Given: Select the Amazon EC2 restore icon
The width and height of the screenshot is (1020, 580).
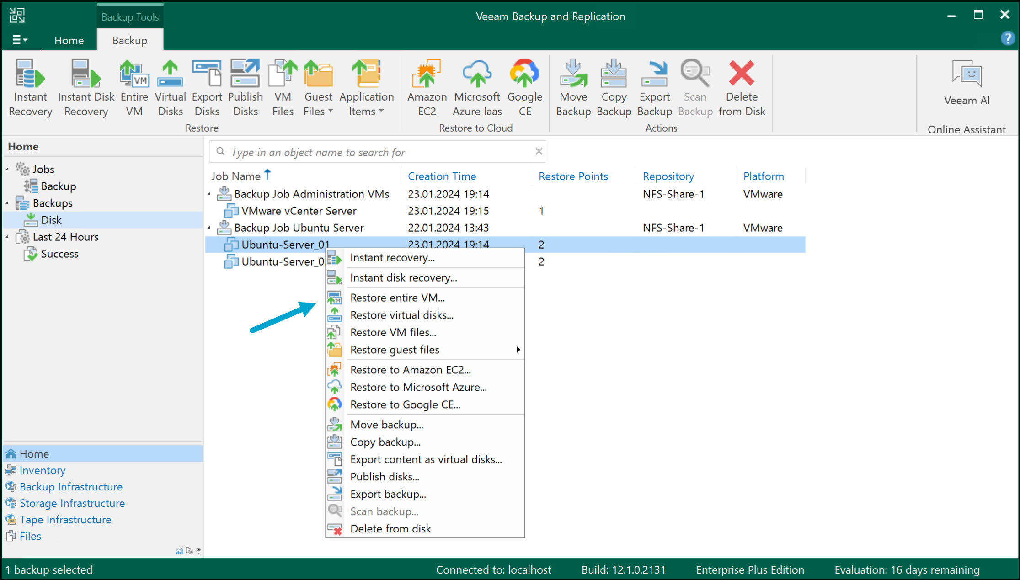Looking at the screenshot, I should coord(427,87).
